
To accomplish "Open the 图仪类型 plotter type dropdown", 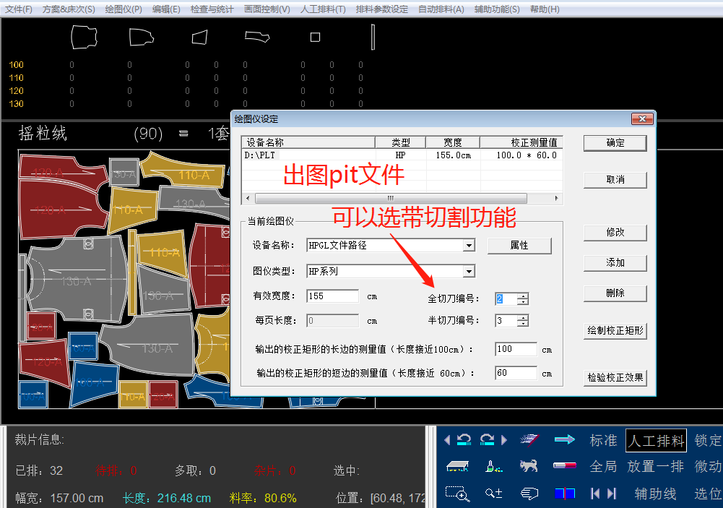I will pyautogui.click(x=471, y=271).
